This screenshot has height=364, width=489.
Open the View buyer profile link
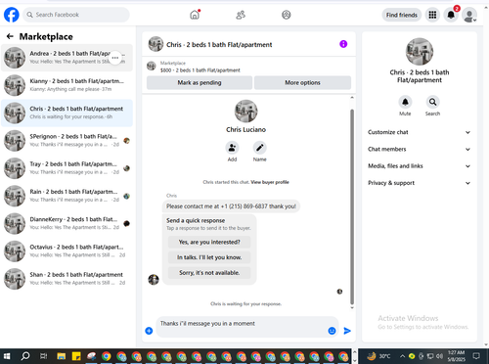point(270,182)
